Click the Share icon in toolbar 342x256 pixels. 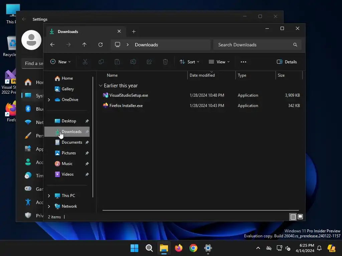point(149,62)
